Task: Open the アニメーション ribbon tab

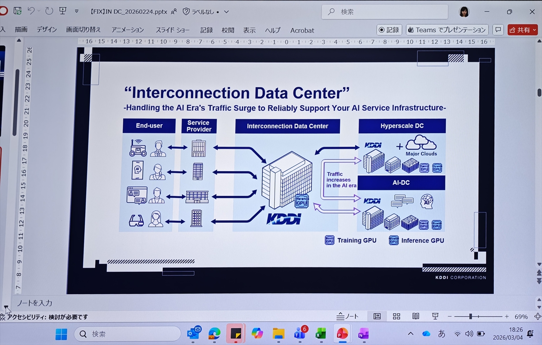Action: point(128,30)
